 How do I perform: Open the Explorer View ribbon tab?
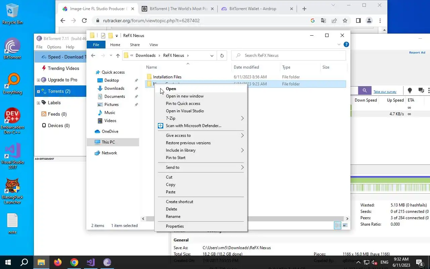[x=154, y=45]
